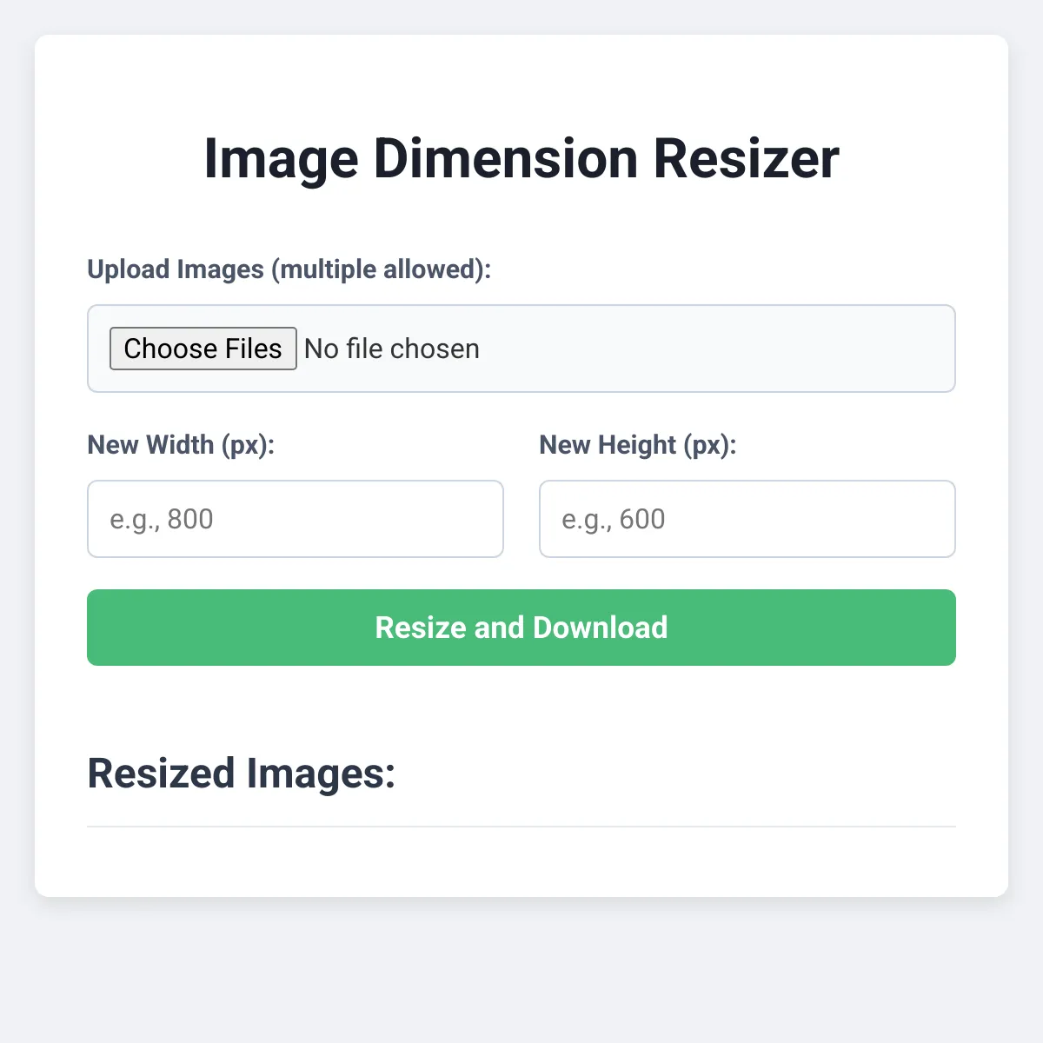Image resolution: width=1043 pixels, height=1043 pixels.
Task: Click the divider line below Resized Images
Action: pyautogui.click(x=521, y=827)
